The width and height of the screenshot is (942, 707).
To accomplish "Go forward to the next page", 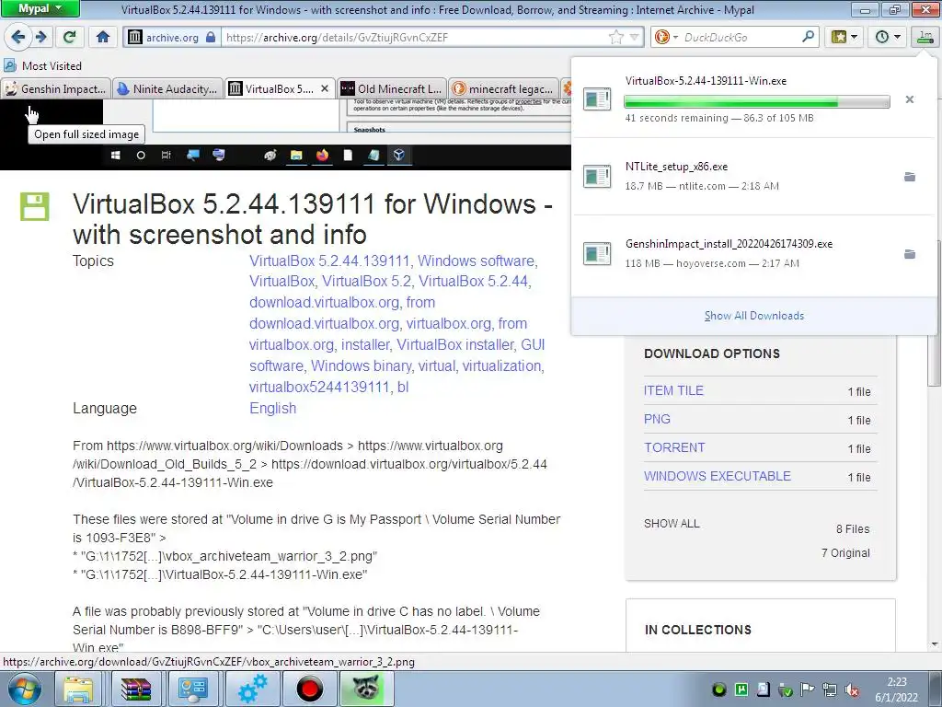I will pos(40,37).
